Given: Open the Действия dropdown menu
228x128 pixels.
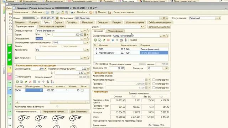Looking at the screenshot, I should 38,12.
